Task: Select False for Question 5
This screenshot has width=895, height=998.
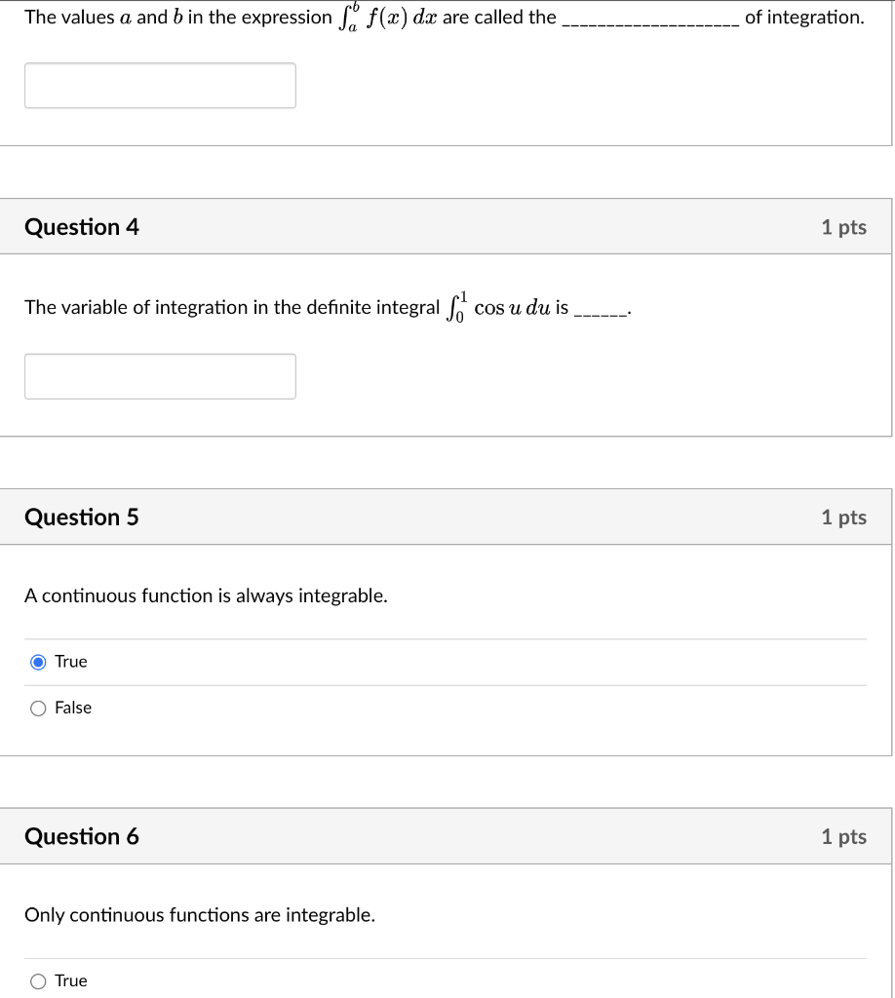Action: [x=38, y=709]
